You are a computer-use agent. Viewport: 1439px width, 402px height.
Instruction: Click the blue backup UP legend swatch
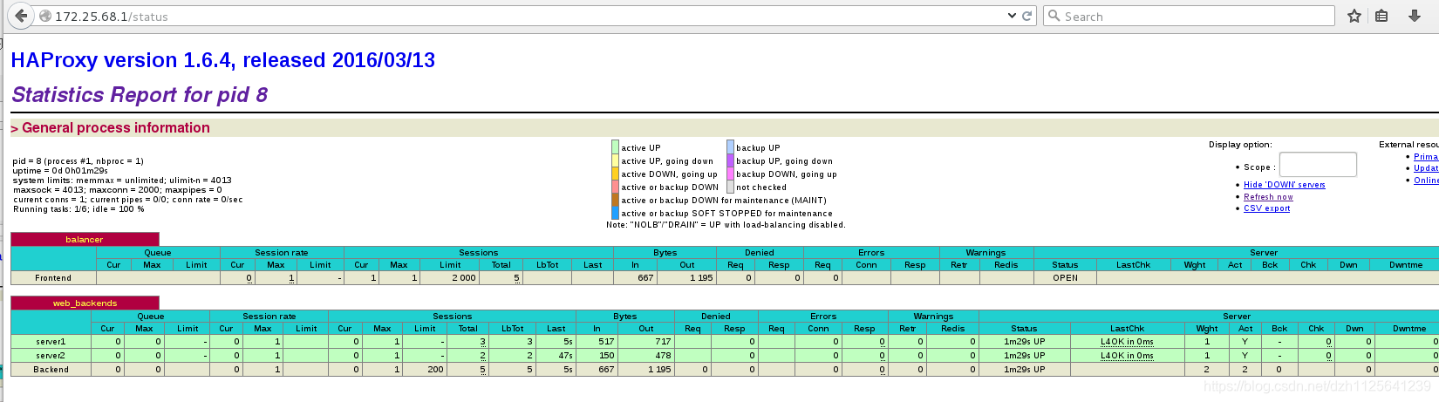tap(731, 147)
